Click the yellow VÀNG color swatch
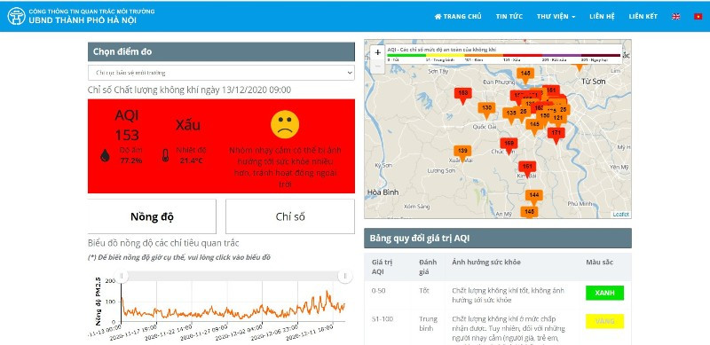This screenshot has width=710, height=345. click(x=604, y=321)
